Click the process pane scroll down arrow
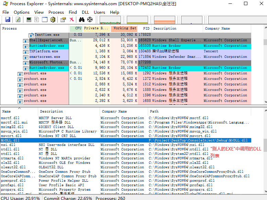 point(266,102)
